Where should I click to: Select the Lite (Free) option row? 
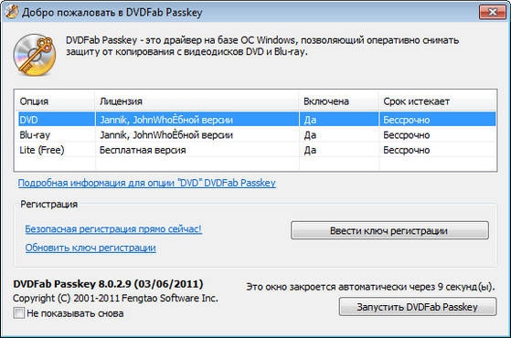click(x=257, y=150)
